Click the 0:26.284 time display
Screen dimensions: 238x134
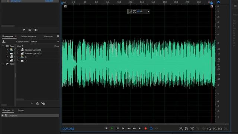pos(68,129)
